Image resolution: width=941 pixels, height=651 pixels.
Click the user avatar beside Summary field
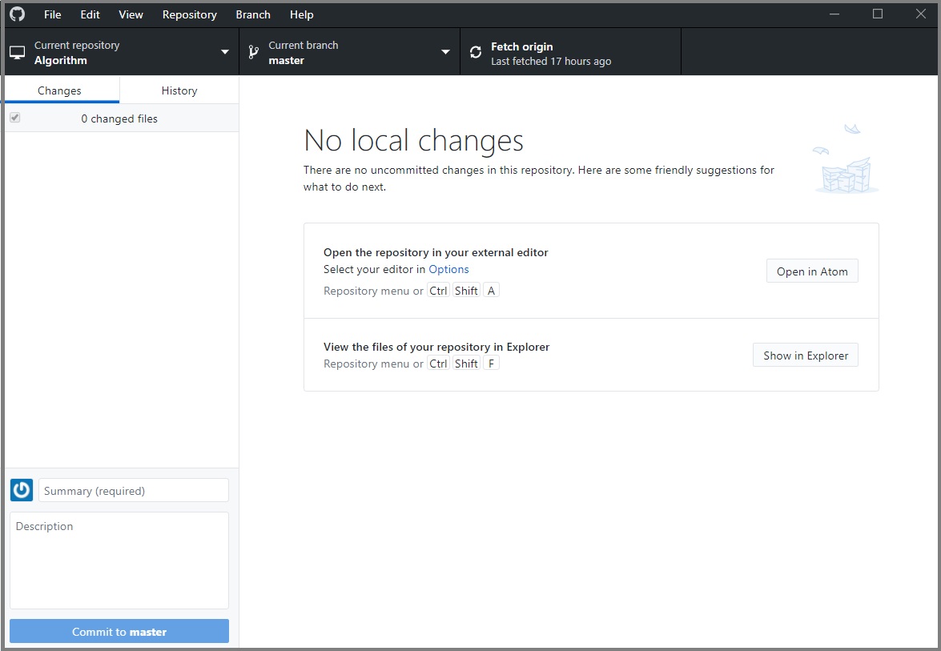pyautogui.click(x=22, y=490)
